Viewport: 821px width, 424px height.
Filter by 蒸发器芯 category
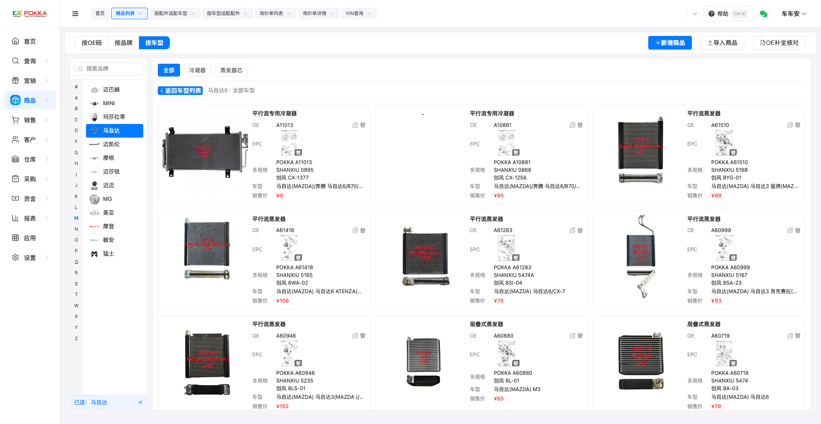coord(231,70)
